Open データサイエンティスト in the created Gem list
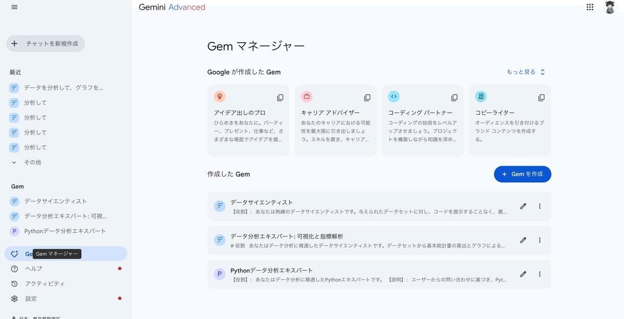Viewport: 624px width, 319px height. tap(379, 206)
